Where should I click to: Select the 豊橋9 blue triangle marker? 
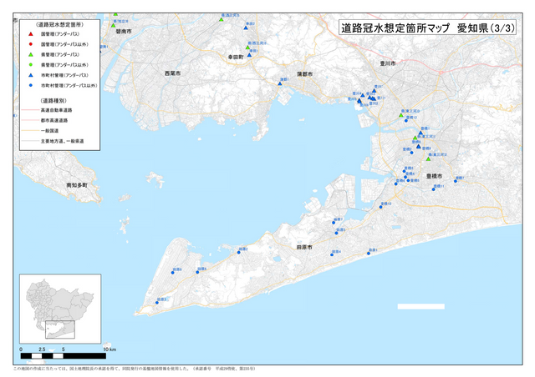click(x=419, y=147)
